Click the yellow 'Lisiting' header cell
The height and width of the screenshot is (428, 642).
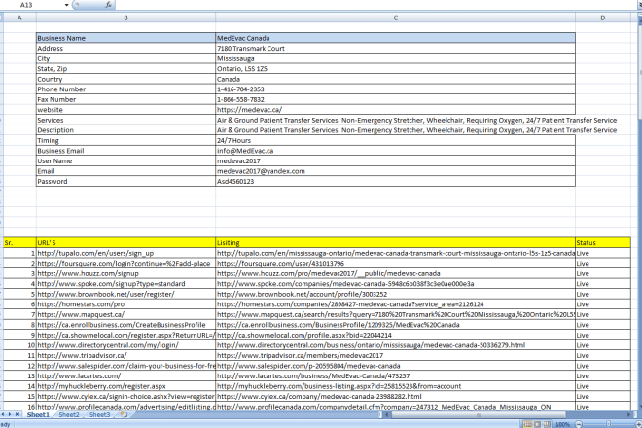[395, 243]
